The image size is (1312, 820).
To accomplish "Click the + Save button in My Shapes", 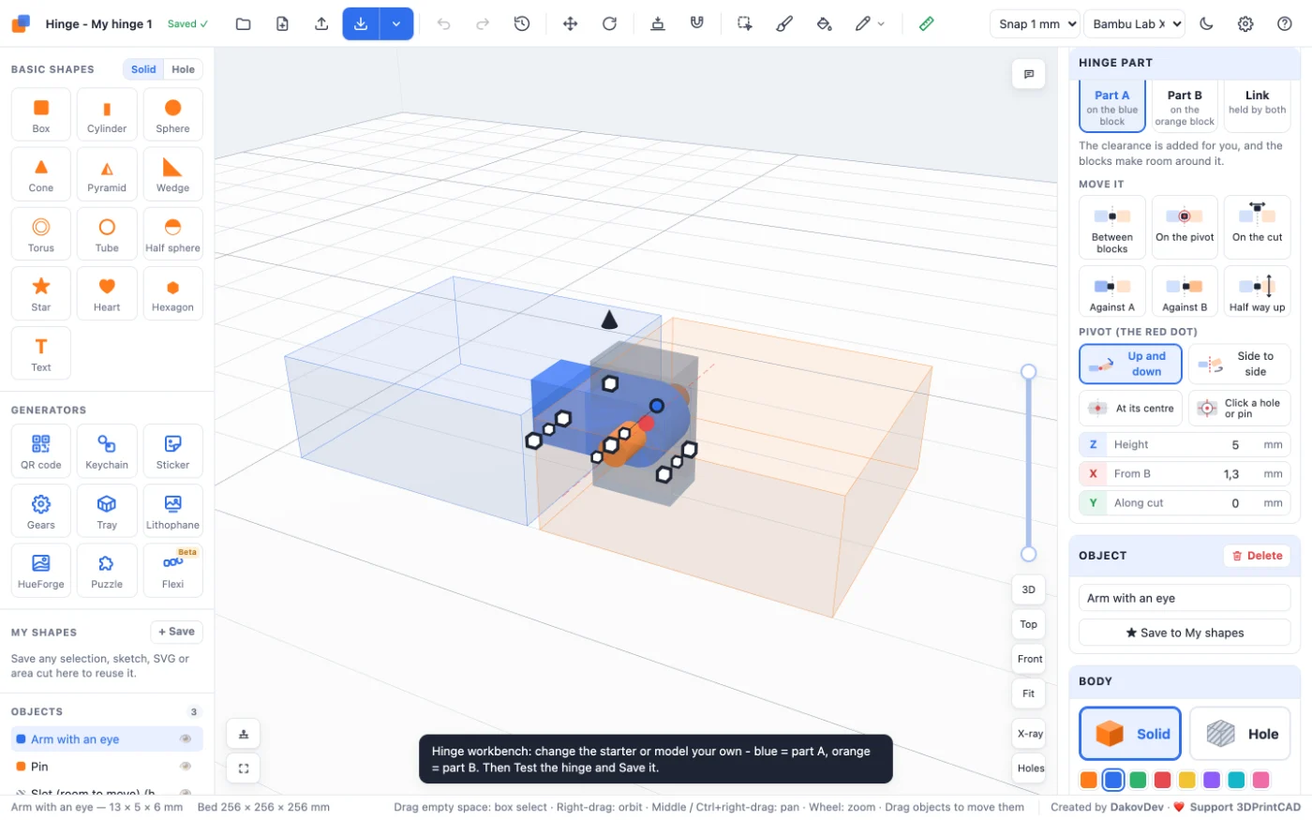I will [x=176, y=632].
